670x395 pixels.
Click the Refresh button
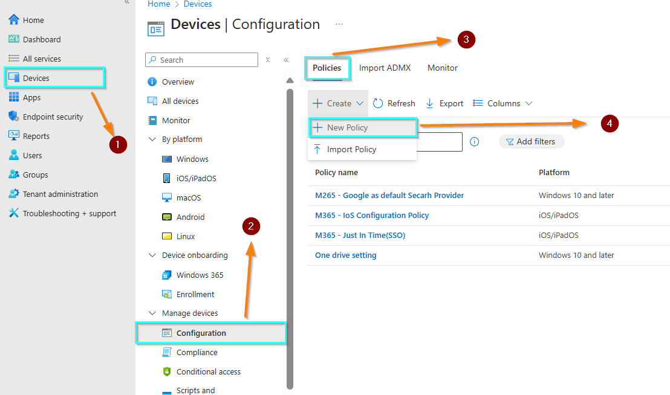pyautogui.click(x=394, y=103)
